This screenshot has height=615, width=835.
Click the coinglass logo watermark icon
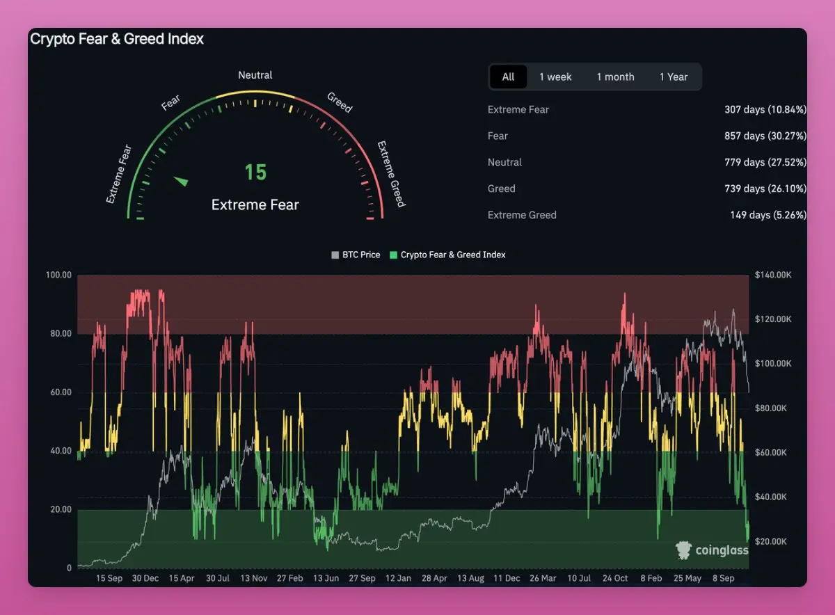684,550
